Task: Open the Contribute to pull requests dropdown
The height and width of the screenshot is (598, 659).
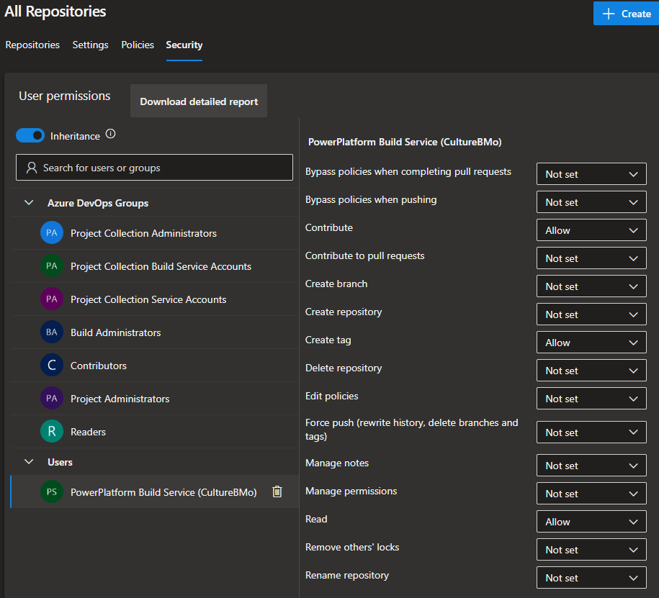Action: pyautogui.click(x=591, y=258)
